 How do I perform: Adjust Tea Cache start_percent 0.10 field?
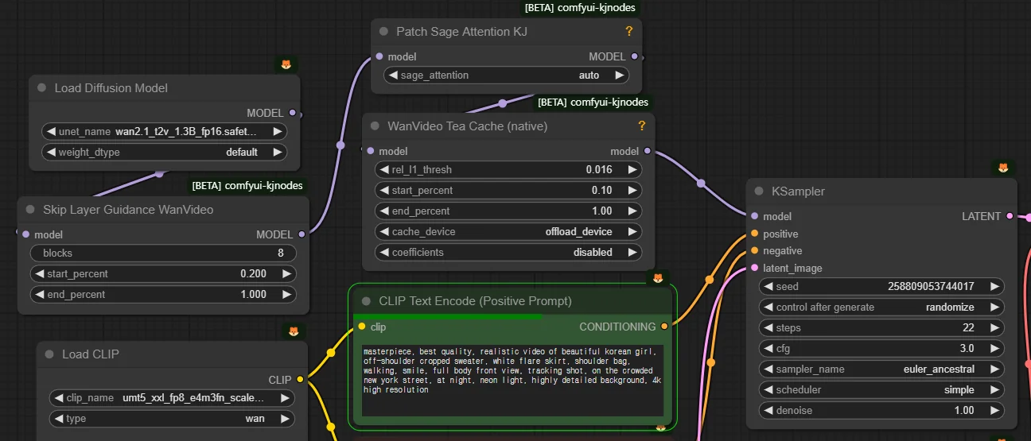pos(508,191)
